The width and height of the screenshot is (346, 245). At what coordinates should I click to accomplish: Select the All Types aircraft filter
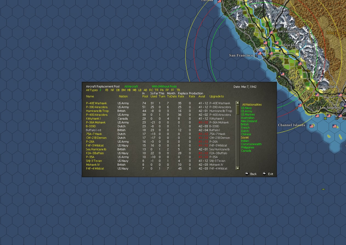(x=92, y=90)
